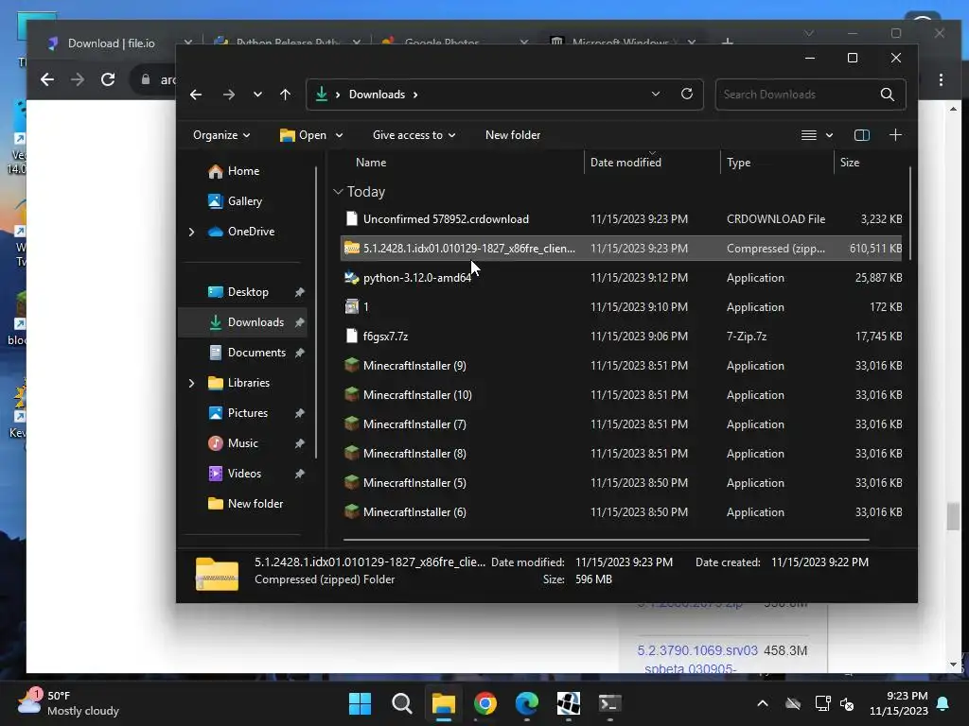Click the Open button in toolbar
Viewport: 969px width, 726px height.
click(304, 135)
